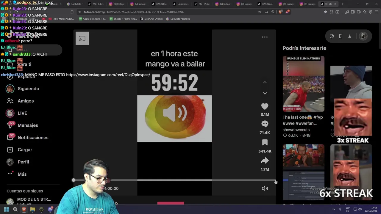Close the active TikTok tab
Screen dimensions: 381x214
click(x=335, y=4)
